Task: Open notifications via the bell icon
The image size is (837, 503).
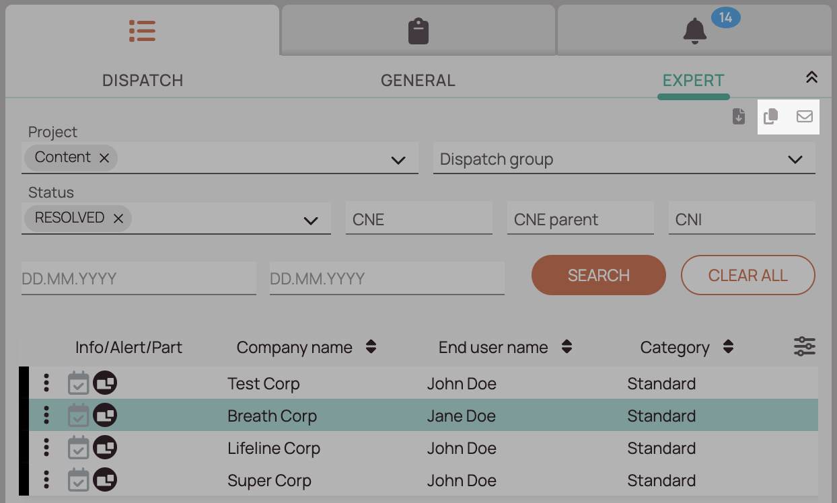Action: [694, 31]
